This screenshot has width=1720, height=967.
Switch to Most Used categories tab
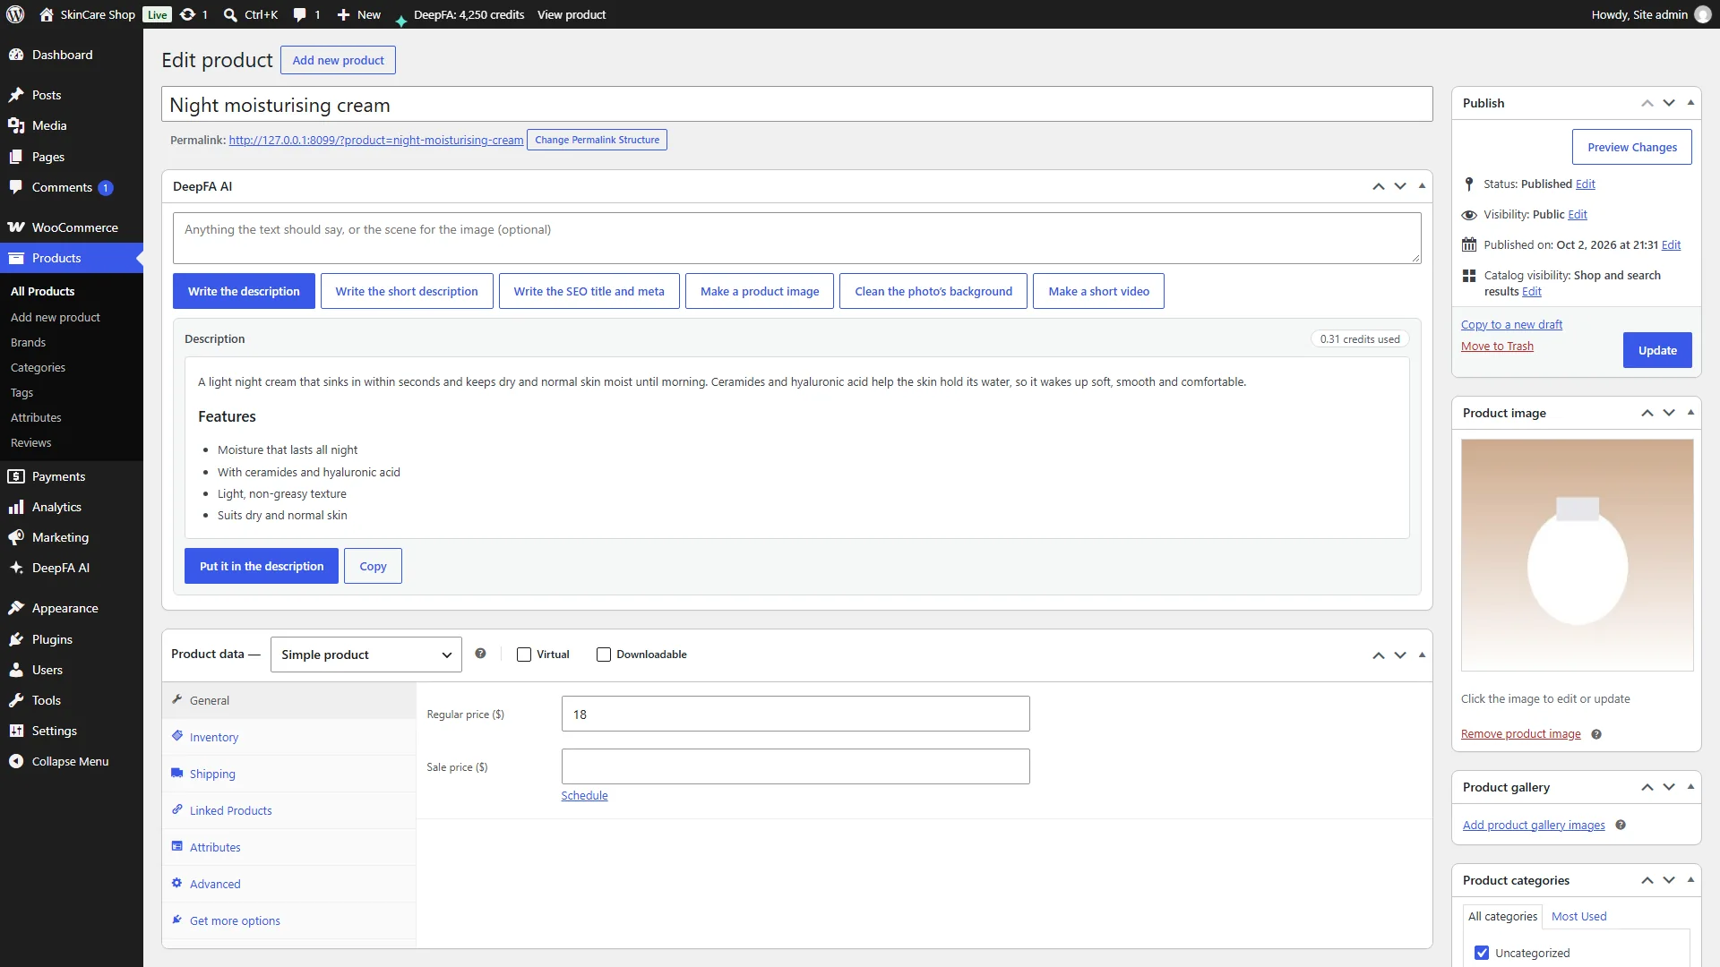pyautogui.click(x=1578, y=916)
